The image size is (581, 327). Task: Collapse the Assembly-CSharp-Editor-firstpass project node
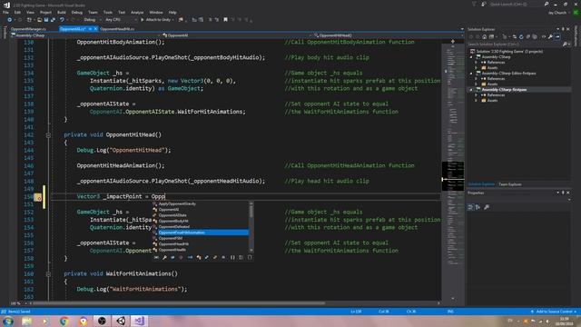[471, 74]
